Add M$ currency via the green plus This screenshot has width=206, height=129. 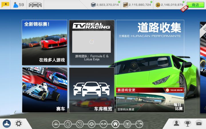[119, 2]
